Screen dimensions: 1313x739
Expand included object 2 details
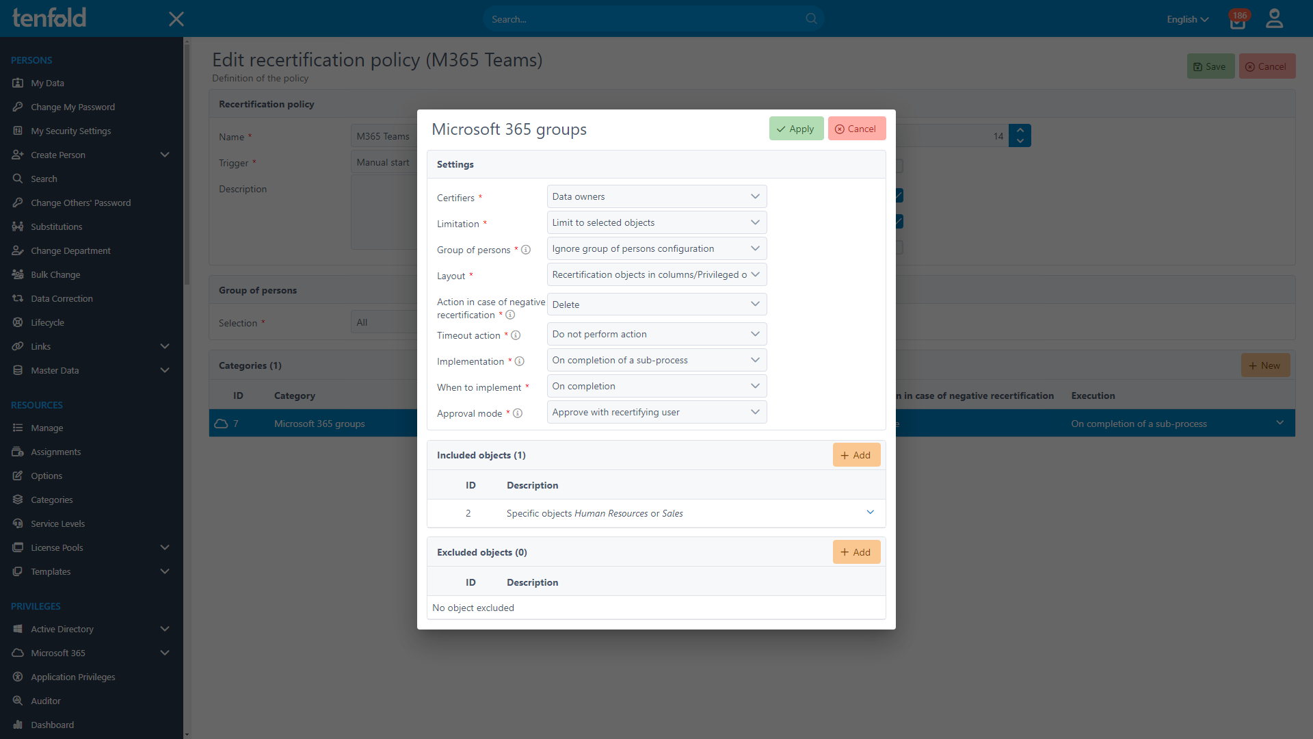pyautogui.click(x=870, y=512)
